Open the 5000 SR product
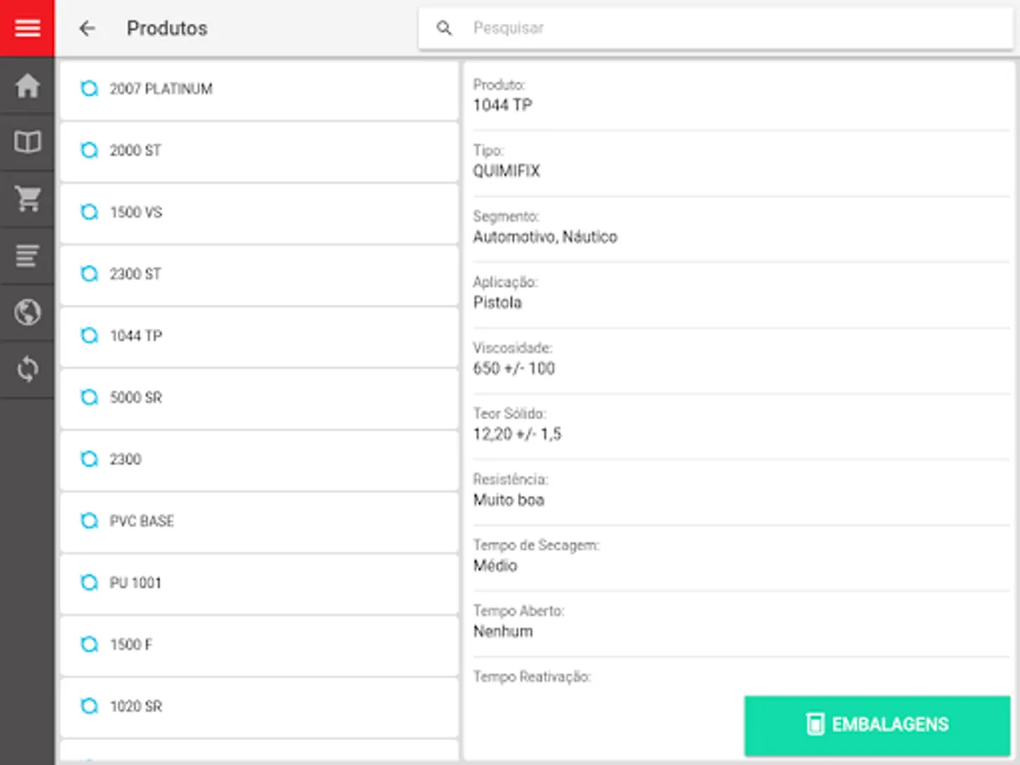1020x765 pixels. (x=258, y=398)
